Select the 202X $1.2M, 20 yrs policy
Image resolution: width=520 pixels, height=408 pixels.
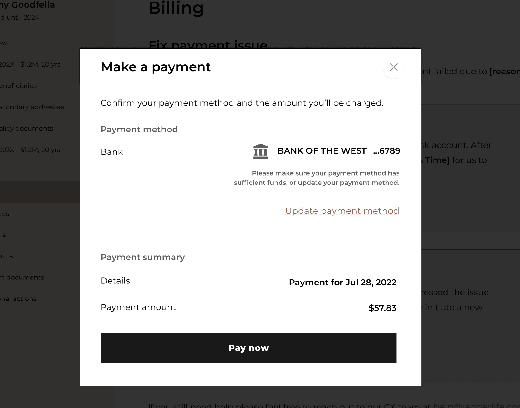30,64
